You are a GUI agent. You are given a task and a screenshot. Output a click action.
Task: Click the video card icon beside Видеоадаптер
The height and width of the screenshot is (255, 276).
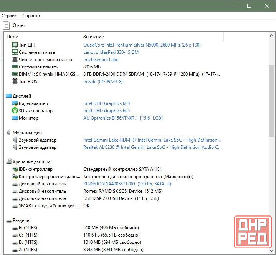pyautogui.click(x=15, y=103)
